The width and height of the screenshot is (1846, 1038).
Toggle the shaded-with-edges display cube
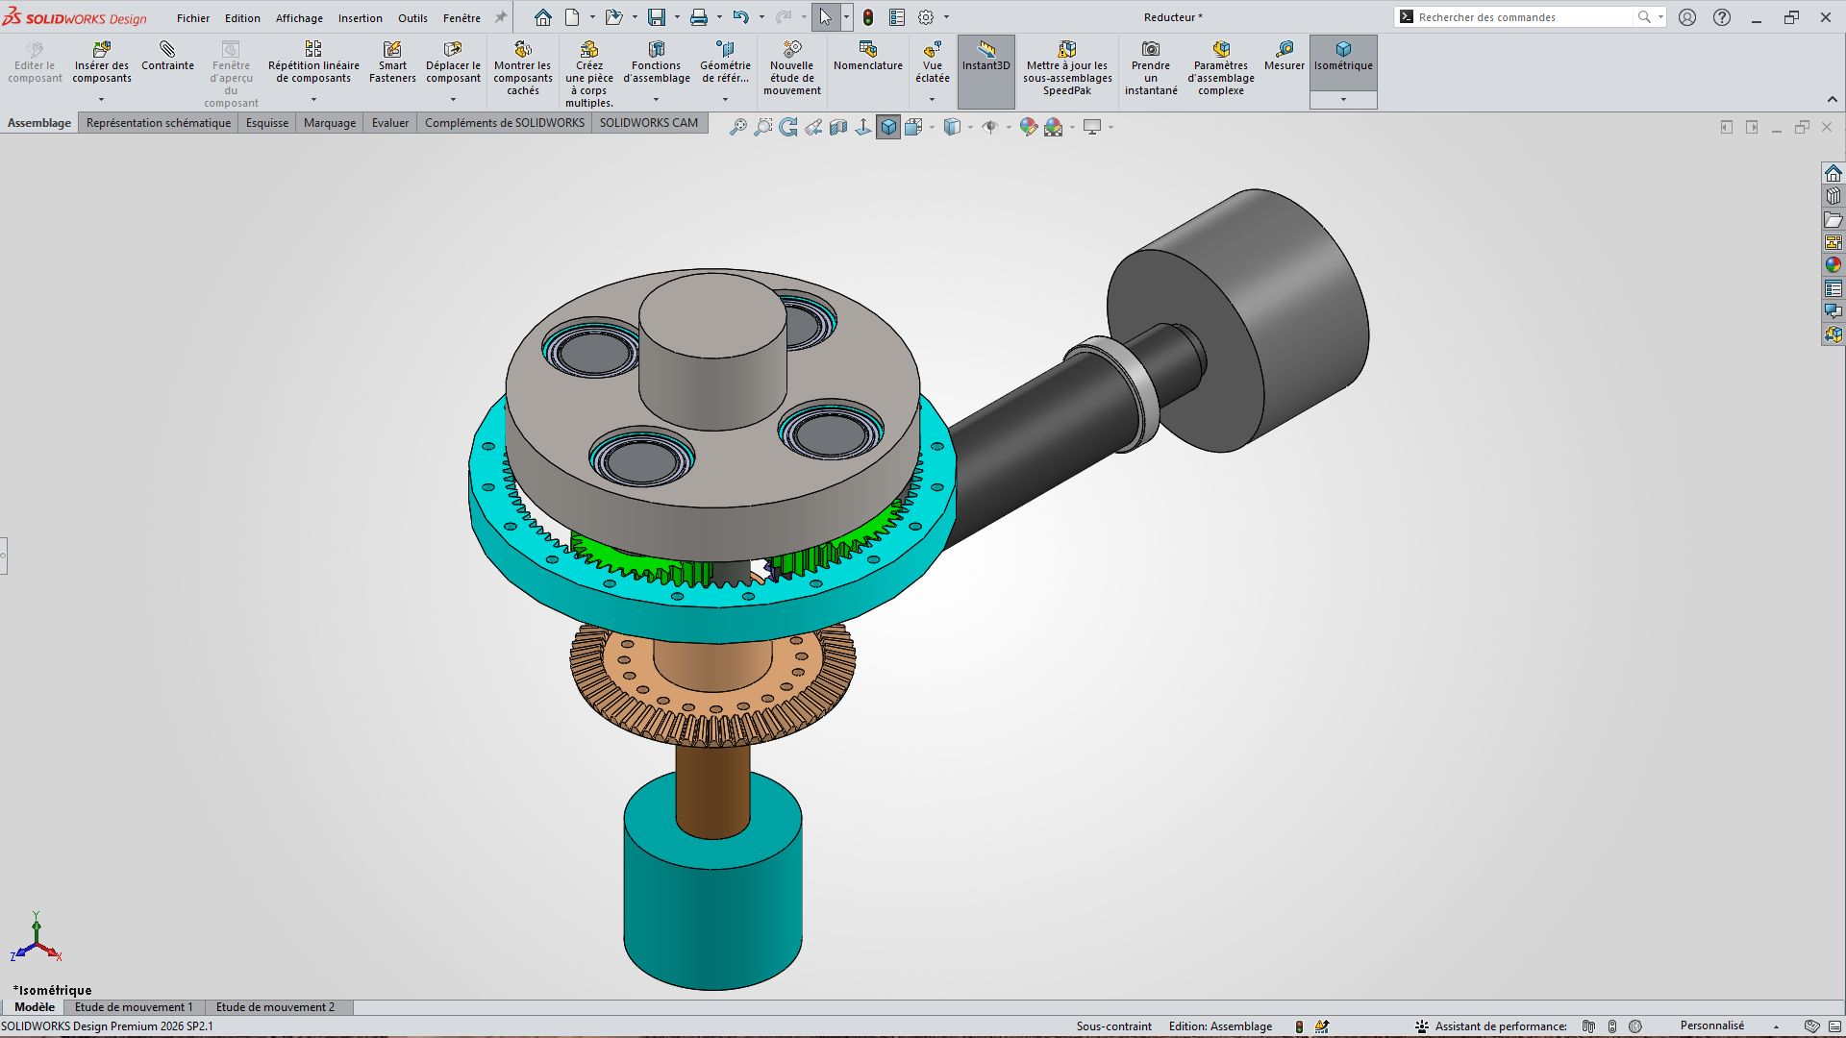coord(888,127)
